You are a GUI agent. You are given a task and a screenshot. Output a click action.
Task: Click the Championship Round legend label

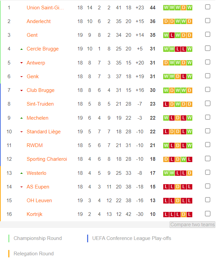click(x=38, y=238)
